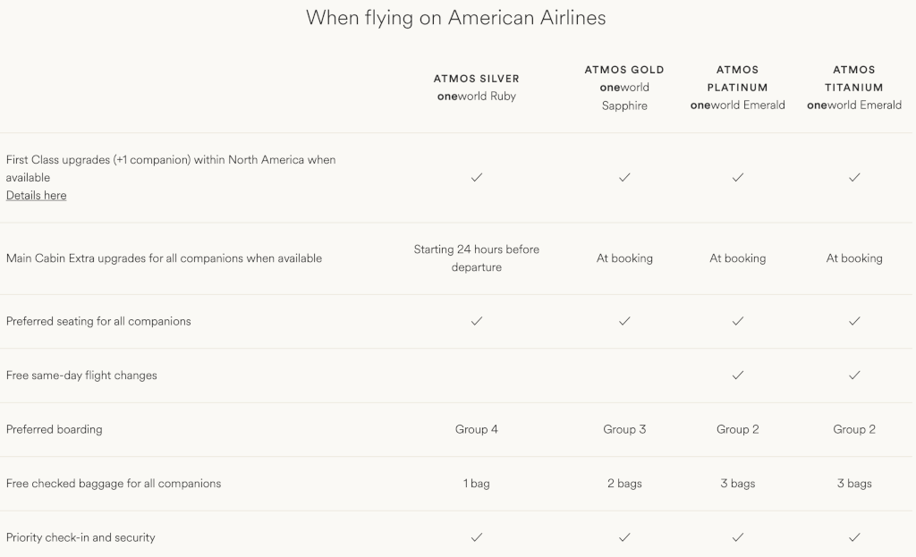This screenshot has height=557, width=916.
Task: Select the Atmos Silver column header
Action: coord(477,88)
